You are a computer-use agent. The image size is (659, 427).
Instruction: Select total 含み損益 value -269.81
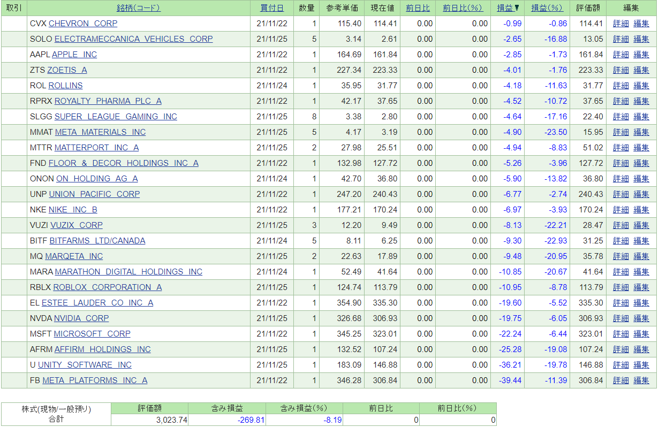point(251,420)
